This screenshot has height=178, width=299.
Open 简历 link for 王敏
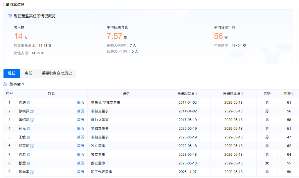click(x=80, y=137)
